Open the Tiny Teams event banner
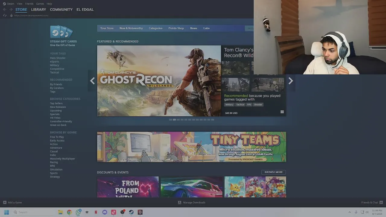Screen dimensions: 386x217 [x=191, y=147]
